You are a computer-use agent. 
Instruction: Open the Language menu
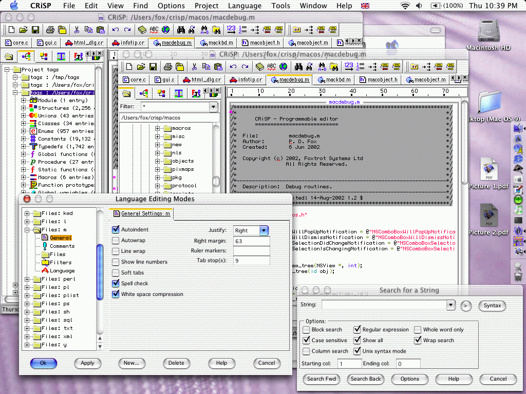[x=245, y=6]
